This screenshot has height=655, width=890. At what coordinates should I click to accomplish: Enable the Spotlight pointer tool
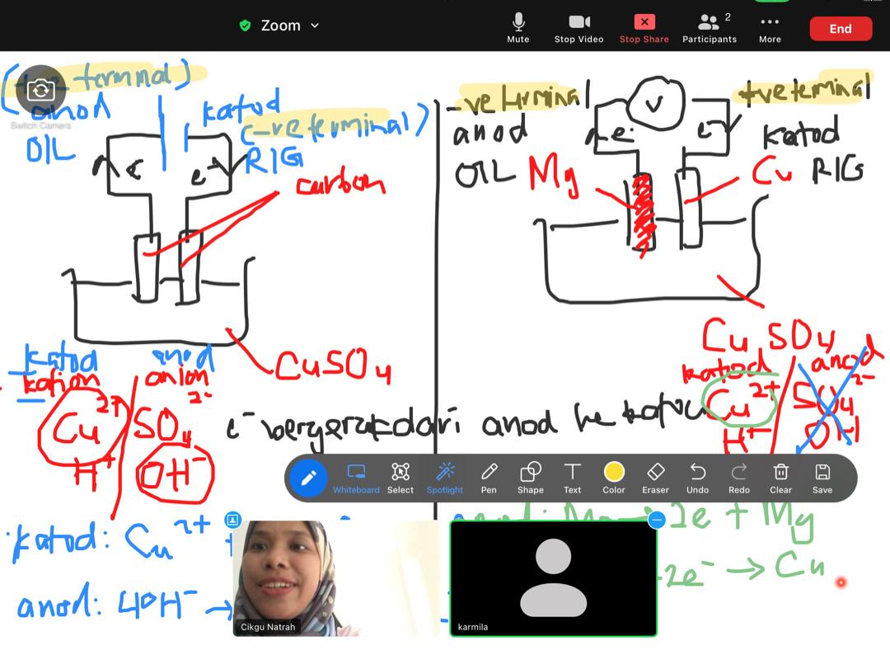coord(445,477)
